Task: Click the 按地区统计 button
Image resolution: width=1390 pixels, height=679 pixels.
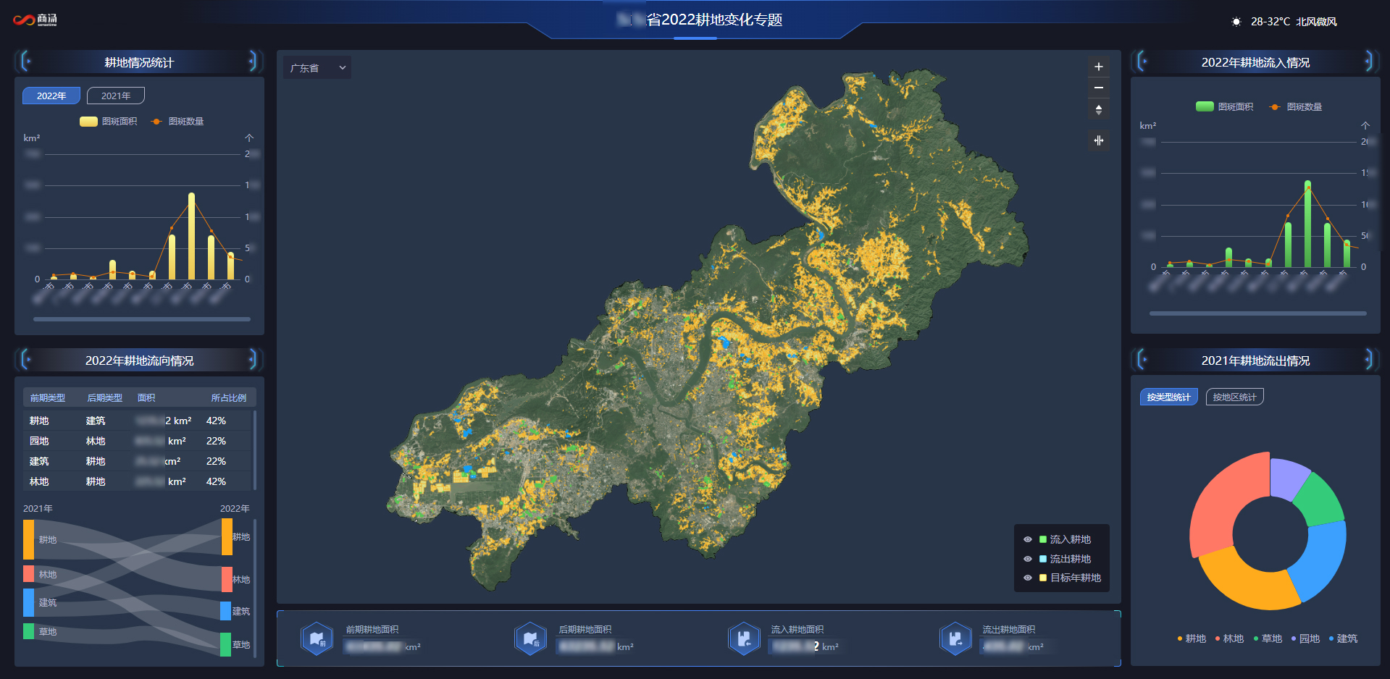Action: tap(1234, 397)
